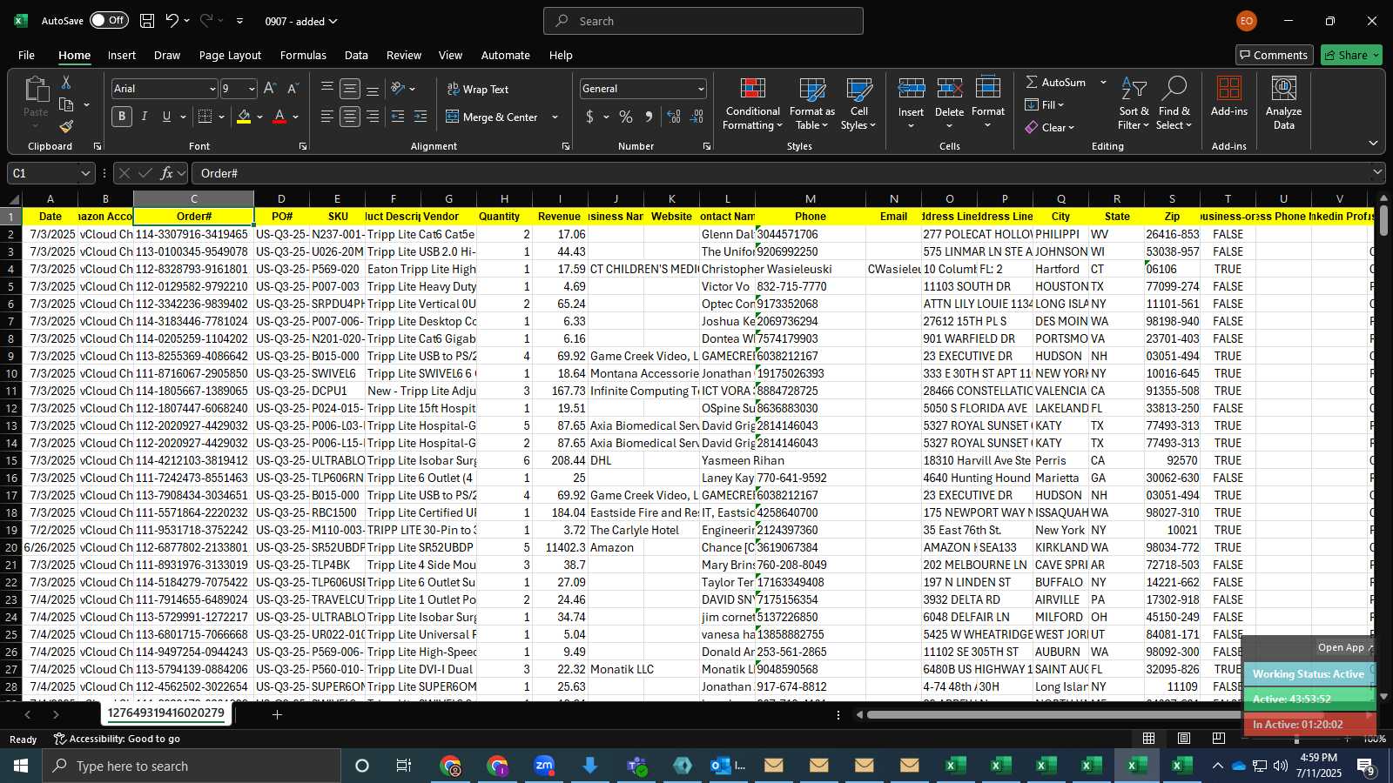Select Middle Align icon
This screenshot has width=1393, height=783.
pyautogui.click(x=350, y=89)
